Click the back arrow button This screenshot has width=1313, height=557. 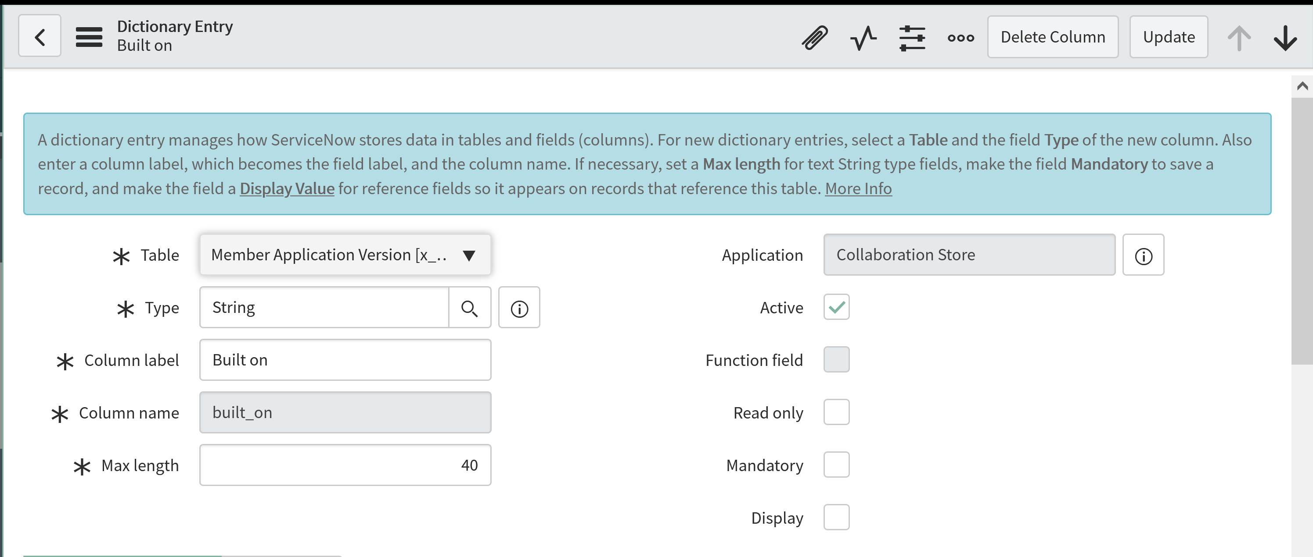pos(40,37)
